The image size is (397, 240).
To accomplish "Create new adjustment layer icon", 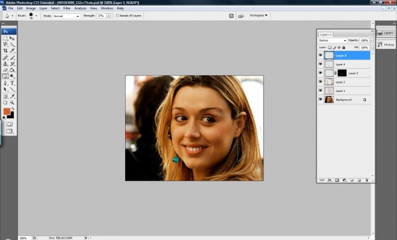I will (x=344, y=180).
